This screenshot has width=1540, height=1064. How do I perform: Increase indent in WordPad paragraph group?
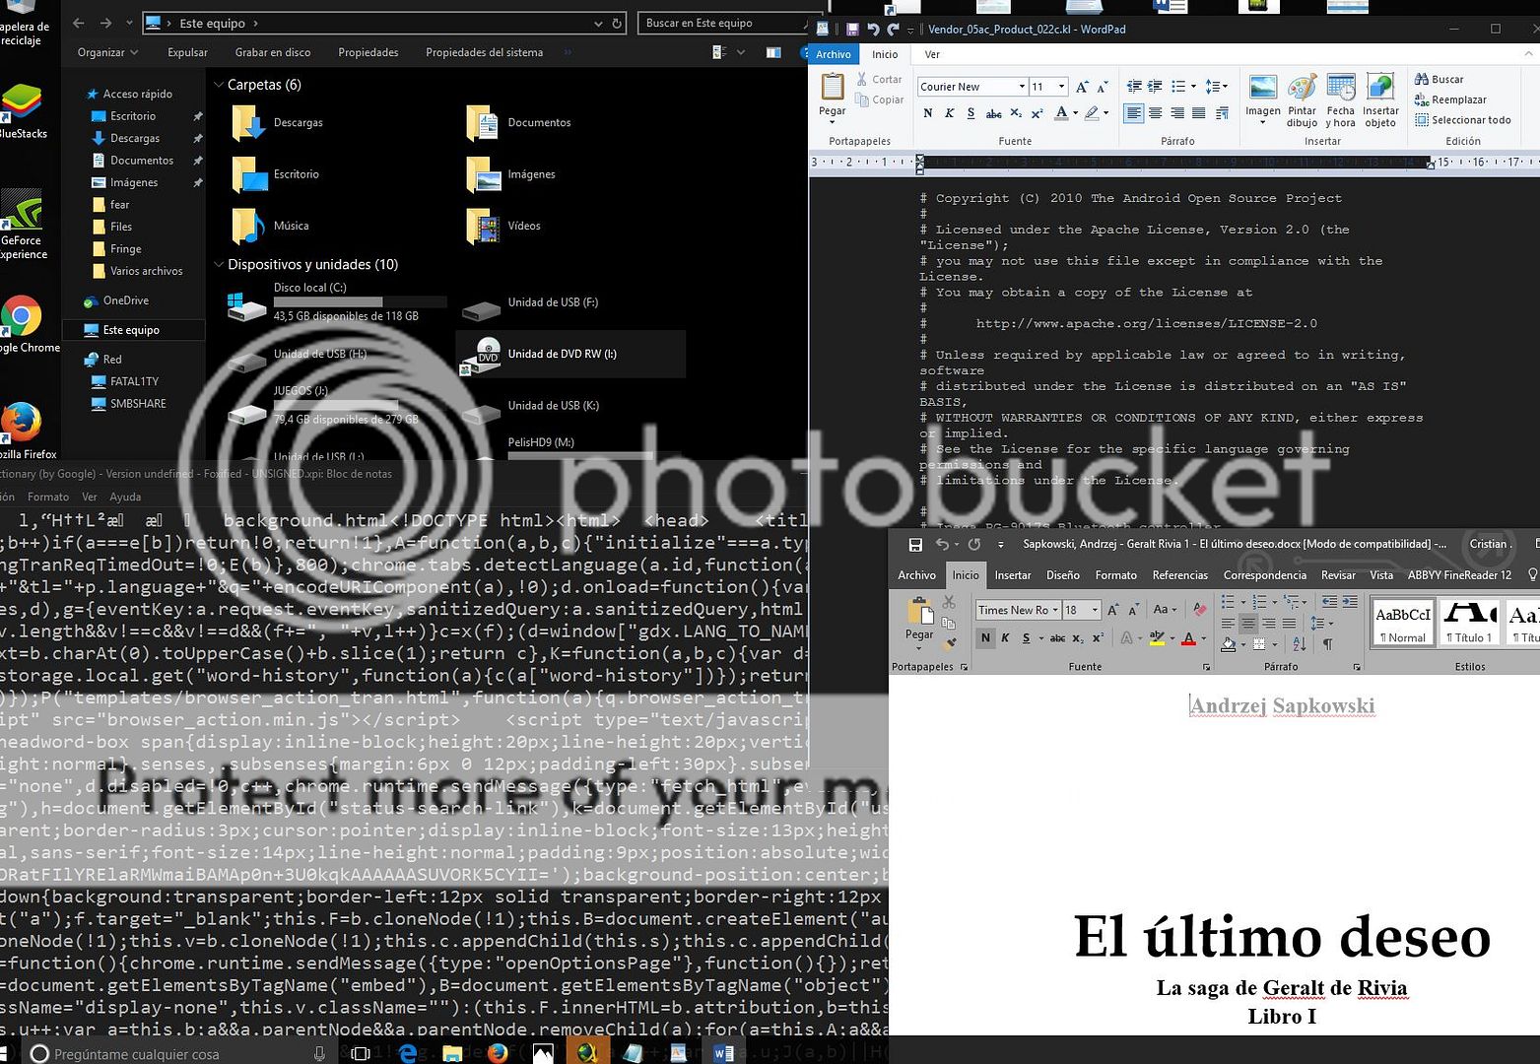[1155, 87]
